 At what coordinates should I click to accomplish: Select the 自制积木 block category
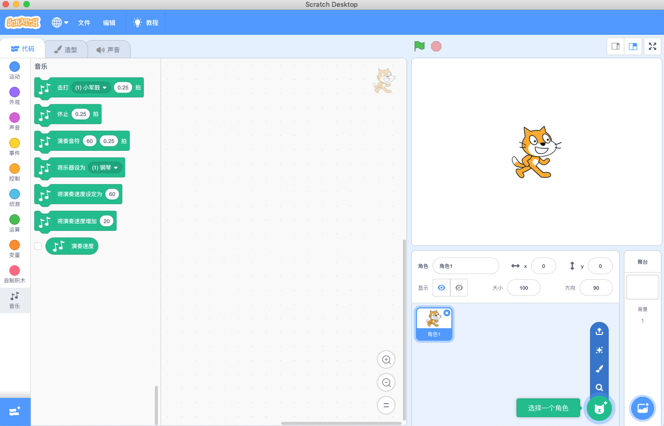click(15, 274)
